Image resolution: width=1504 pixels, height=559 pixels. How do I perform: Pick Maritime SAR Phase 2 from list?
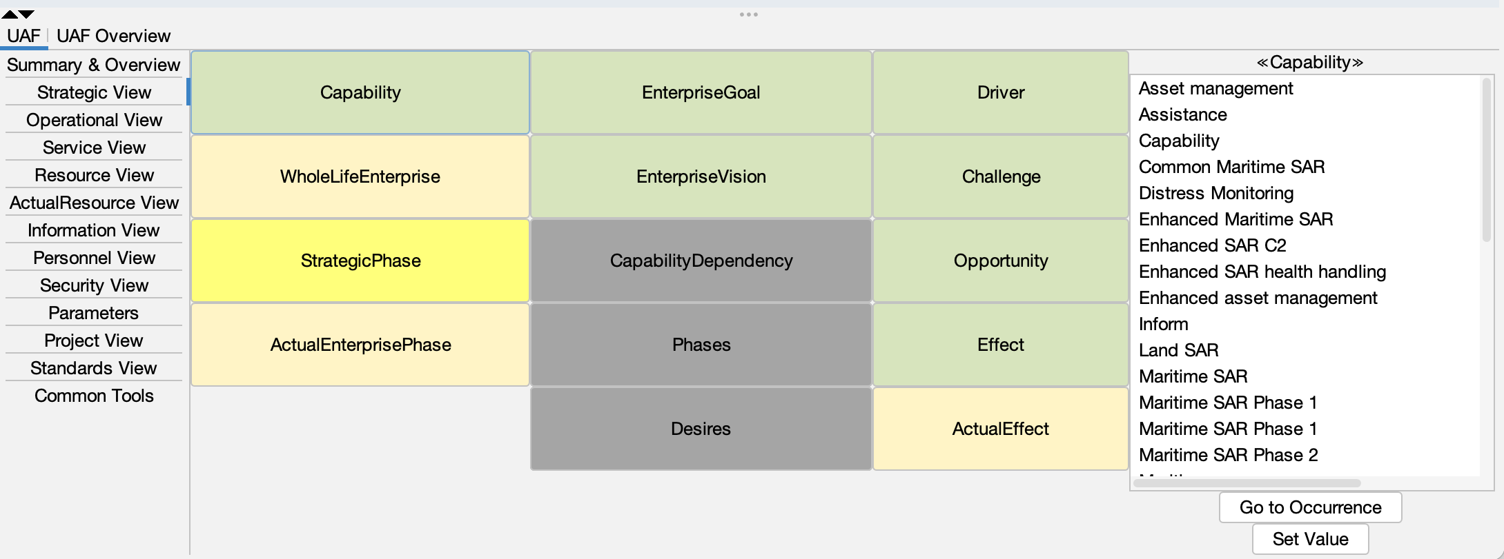pos(1228,455)
